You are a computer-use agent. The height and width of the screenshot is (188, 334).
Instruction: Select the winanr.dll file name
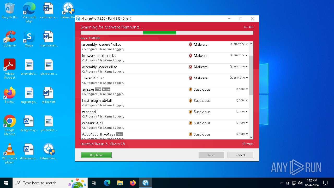[x=90, y=112]
